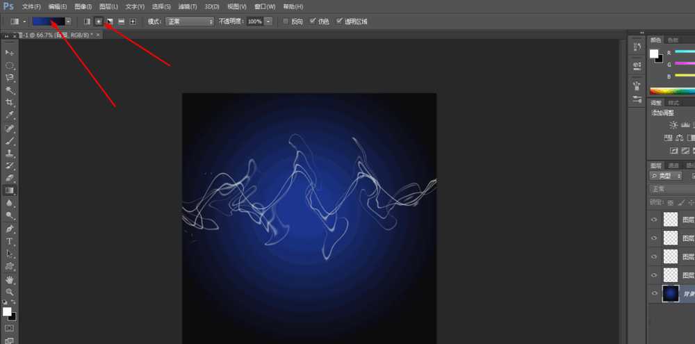Switch to the 色板 swatches tab

[x=673, y=40]
